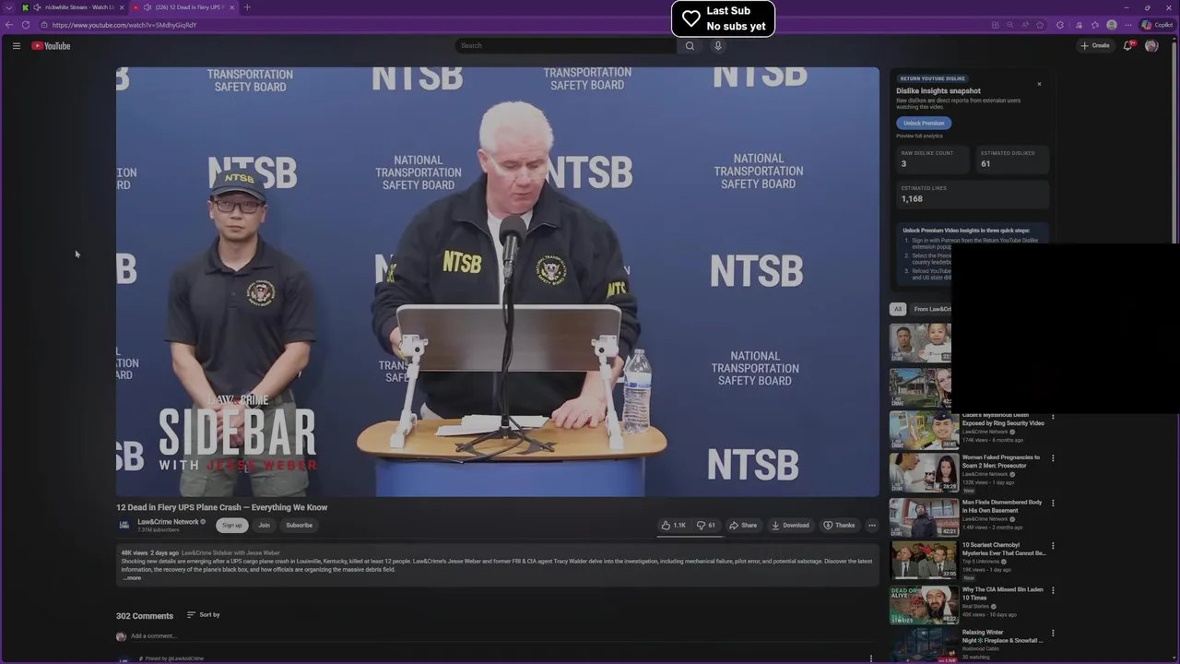The width and height of the screenshot is (1180, 664).
Task: Open the YouTube hamburger guide menu
Action: pyautogui.click(x=16, y=45)
